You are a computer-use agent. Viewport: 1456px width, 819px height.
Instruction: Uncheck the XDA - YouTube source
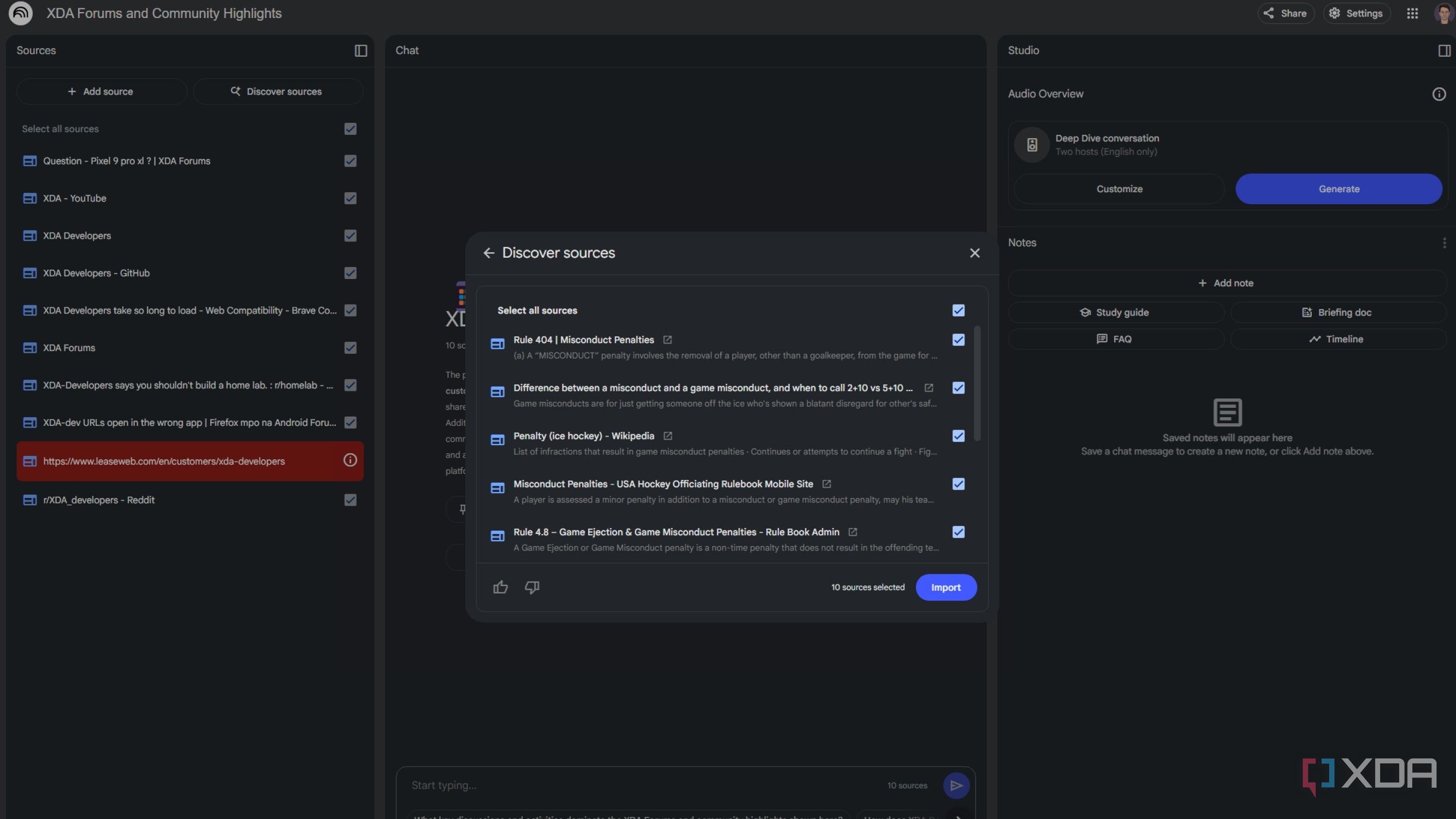(351, 198)
